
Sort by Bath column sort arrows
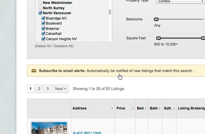click(159, 108)
